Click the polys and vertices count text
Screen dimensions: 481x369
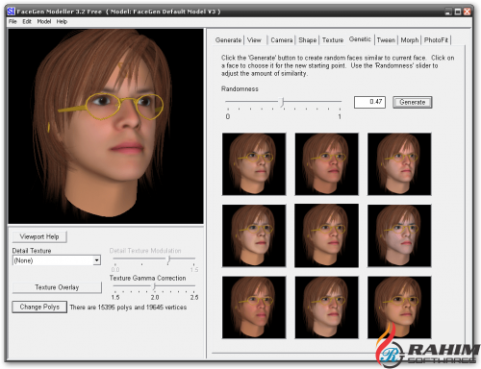coord(128,307)
